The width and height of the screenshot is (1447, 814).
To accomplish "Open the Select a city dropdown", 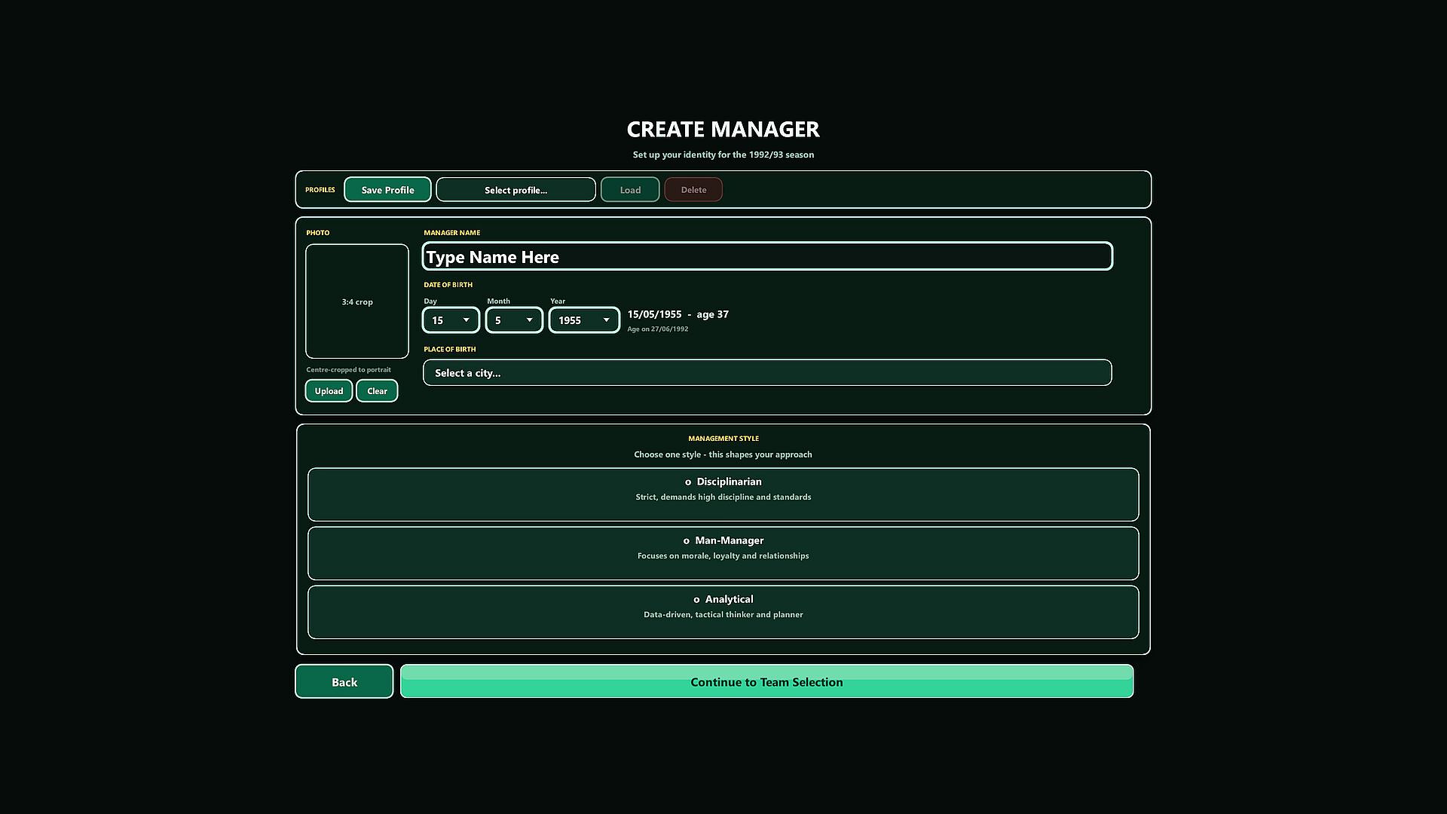I will [x=767, y=372].
